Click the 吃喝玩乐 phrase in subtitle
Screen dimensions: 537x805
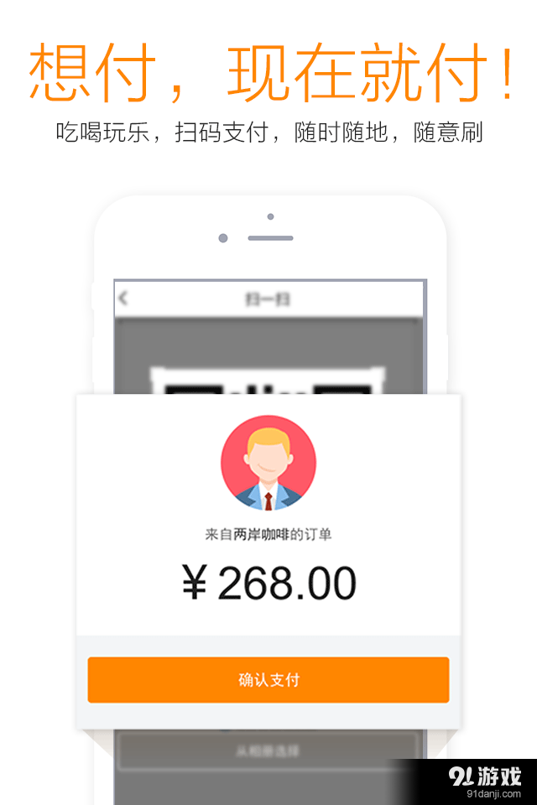(x=102, y=132)
